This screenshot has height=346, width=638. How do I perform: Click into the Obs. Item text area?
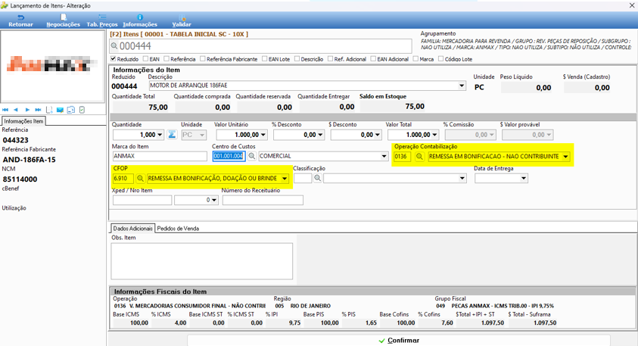point(202,261)
